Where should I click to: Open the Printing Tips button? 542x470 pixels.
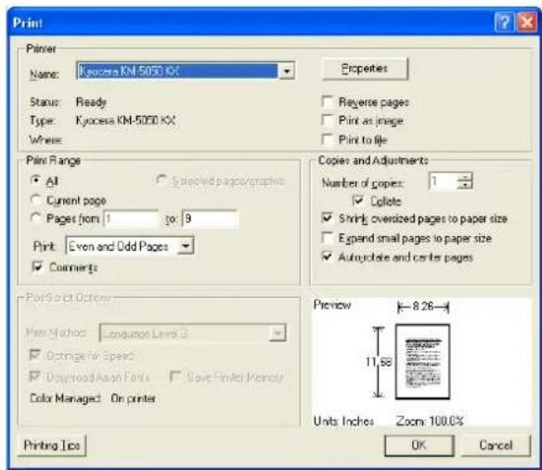tap(52, 445)
